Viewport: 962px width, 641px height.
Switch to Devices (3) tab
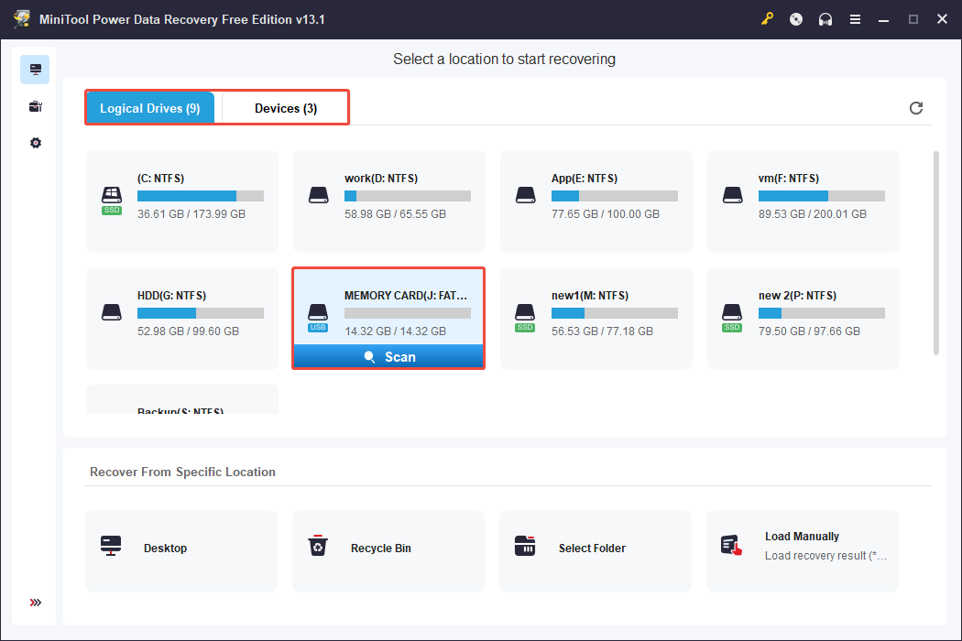coord(285,108)
